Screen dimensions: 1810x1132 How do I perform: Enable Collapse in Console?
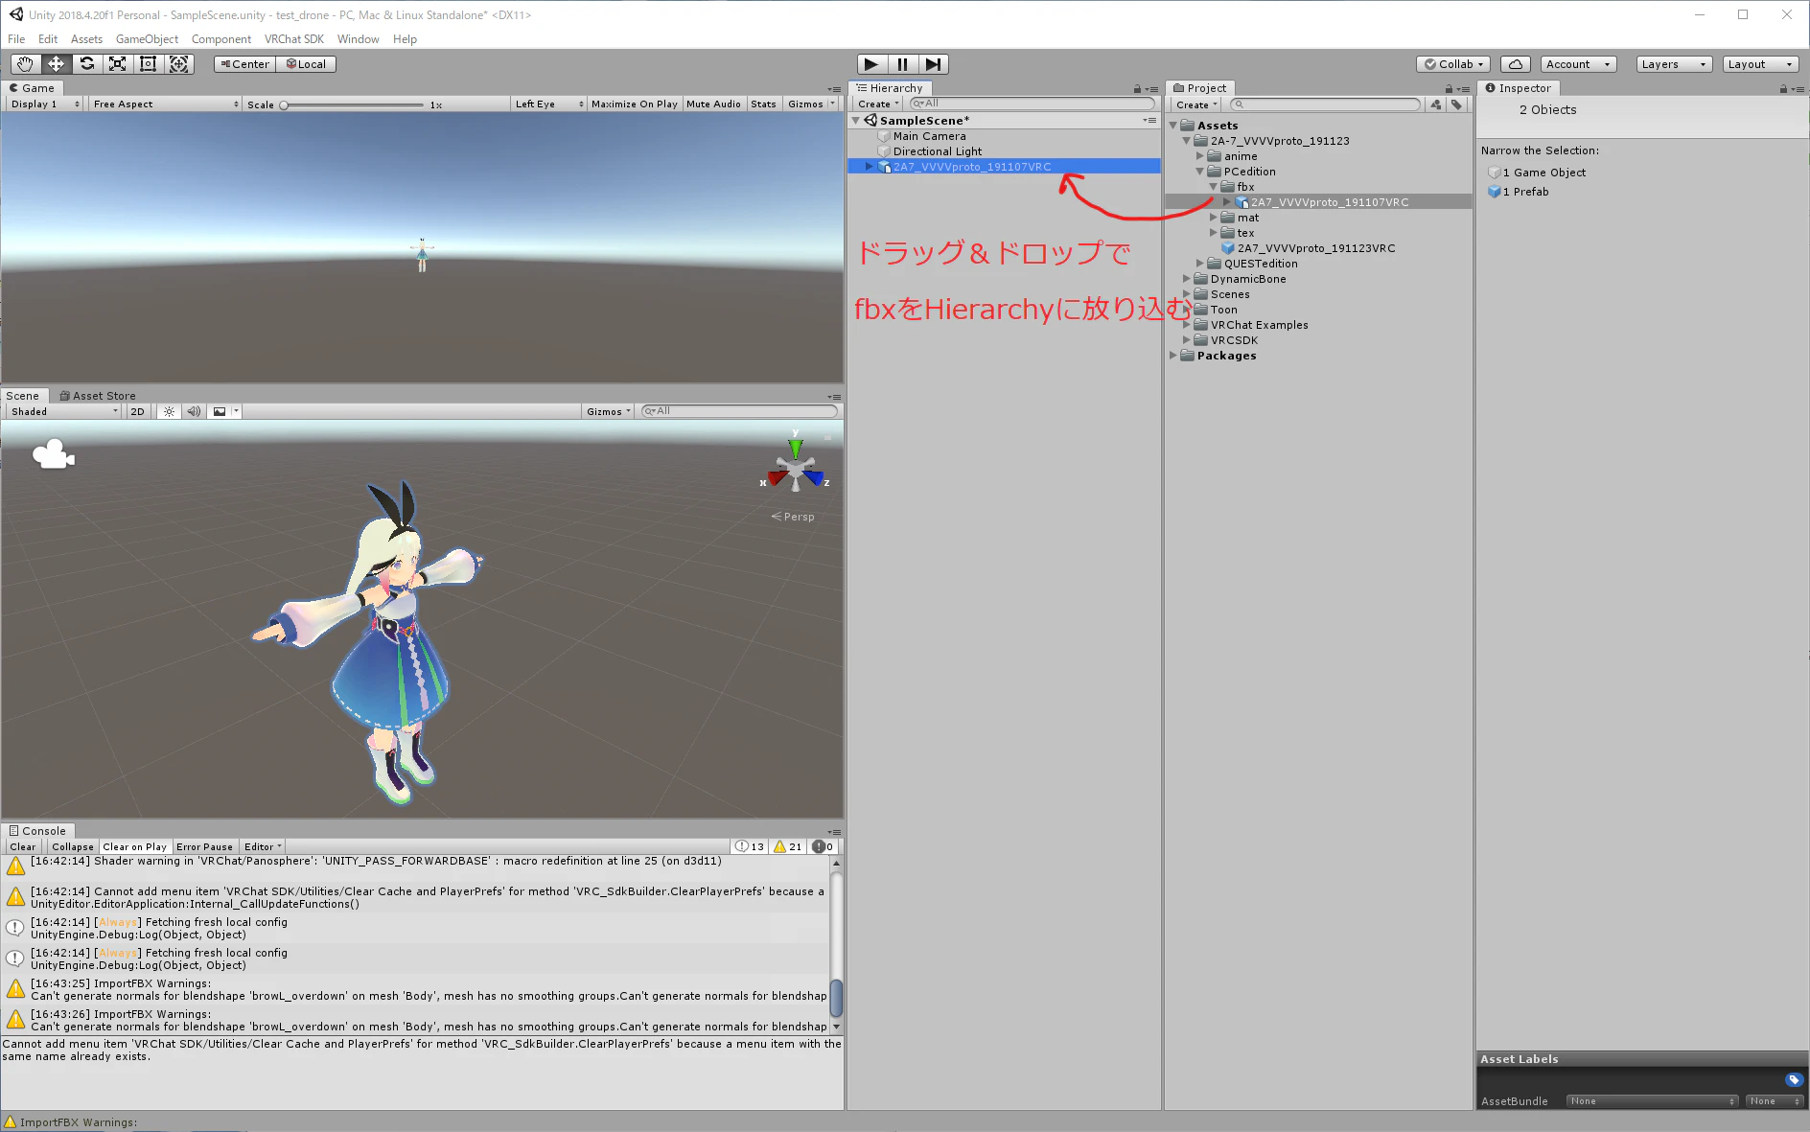73,846
